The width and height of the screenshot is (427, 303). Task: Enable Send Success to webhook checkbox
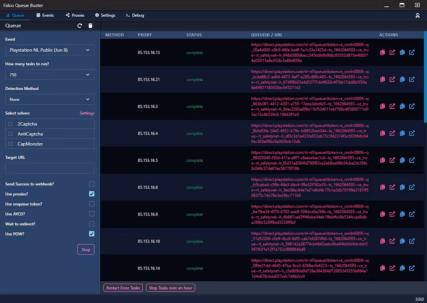click(92, 184)
